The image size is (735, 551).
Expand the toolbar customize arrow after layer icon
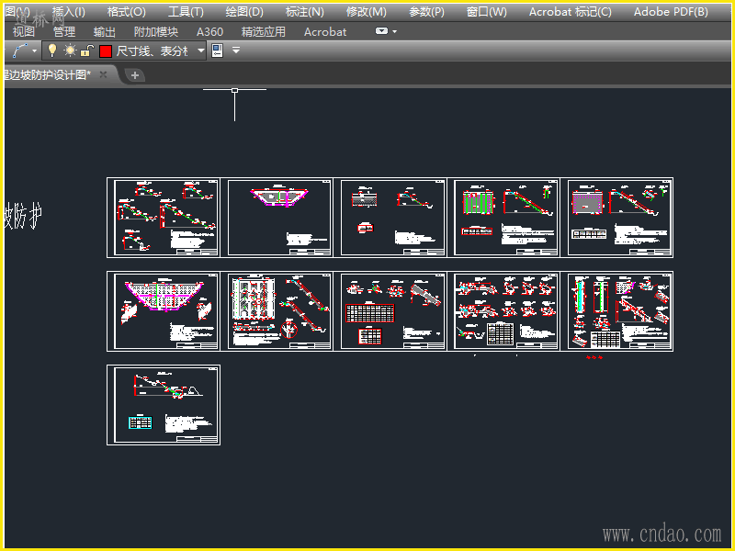pos(236,51)
